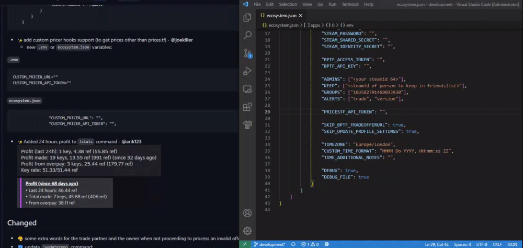This screenshot has width=523, height=248.
Task: Open the remote window indicator in the status bar
Action: (245, 244)
